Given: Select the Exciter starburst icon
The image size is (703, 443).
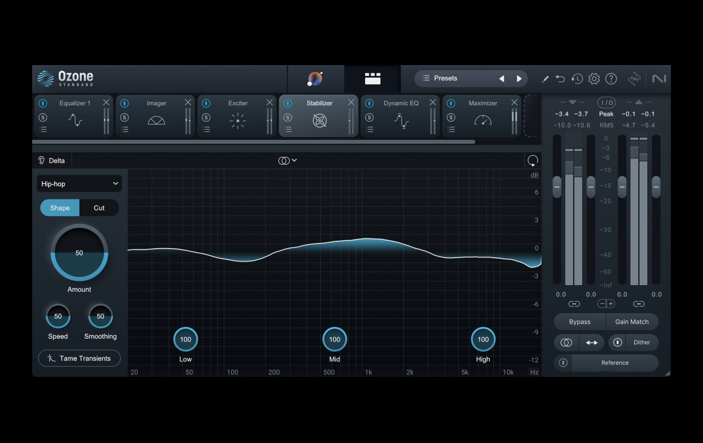Looking at the screenshot, I should click(x=238, y=121).
